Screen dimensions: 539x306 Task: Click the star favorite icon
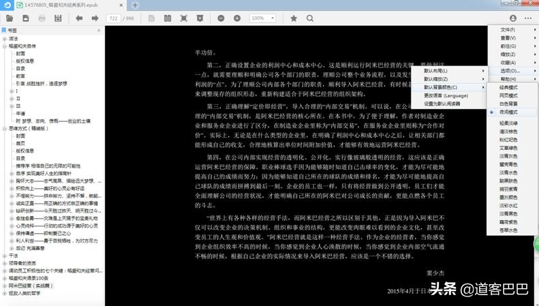point(294,18)
